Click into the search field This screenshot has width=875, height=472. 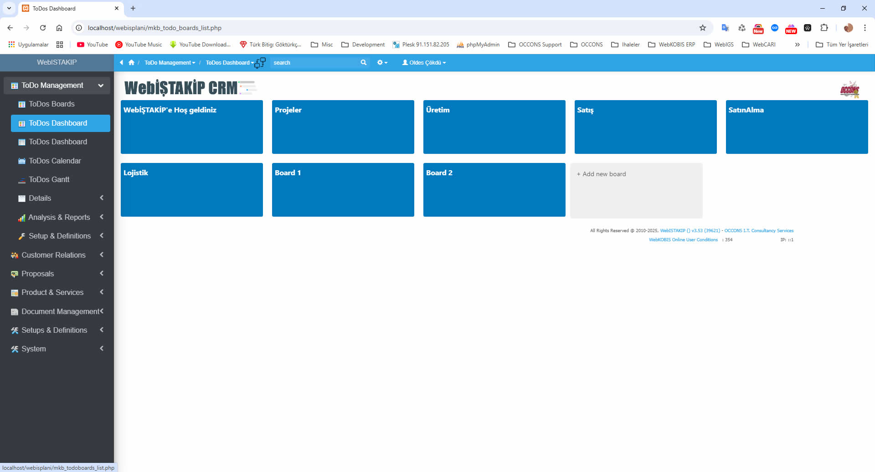point(314,62)
